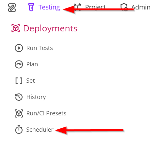Click the History clock icon

(x=19, y=97)
